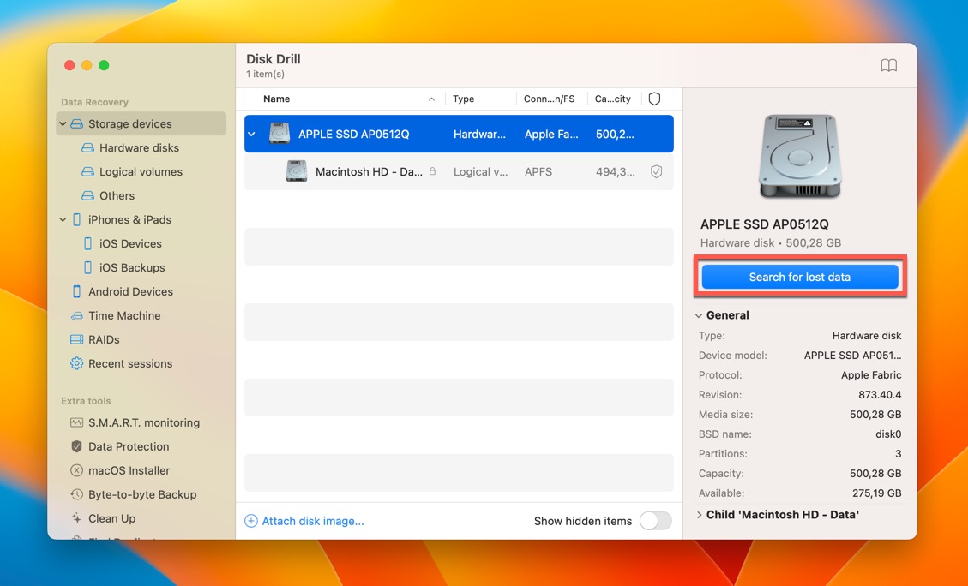Collapse the iPhones & iPads chevron
Screen dimensions: 968x586
(63, 219)
